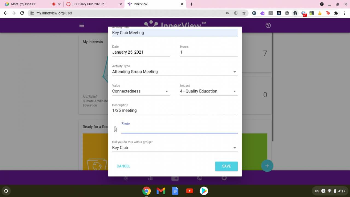Click the purple rw puzzle extension icon
Screen dimensions: 350x197
click(262, 13)
